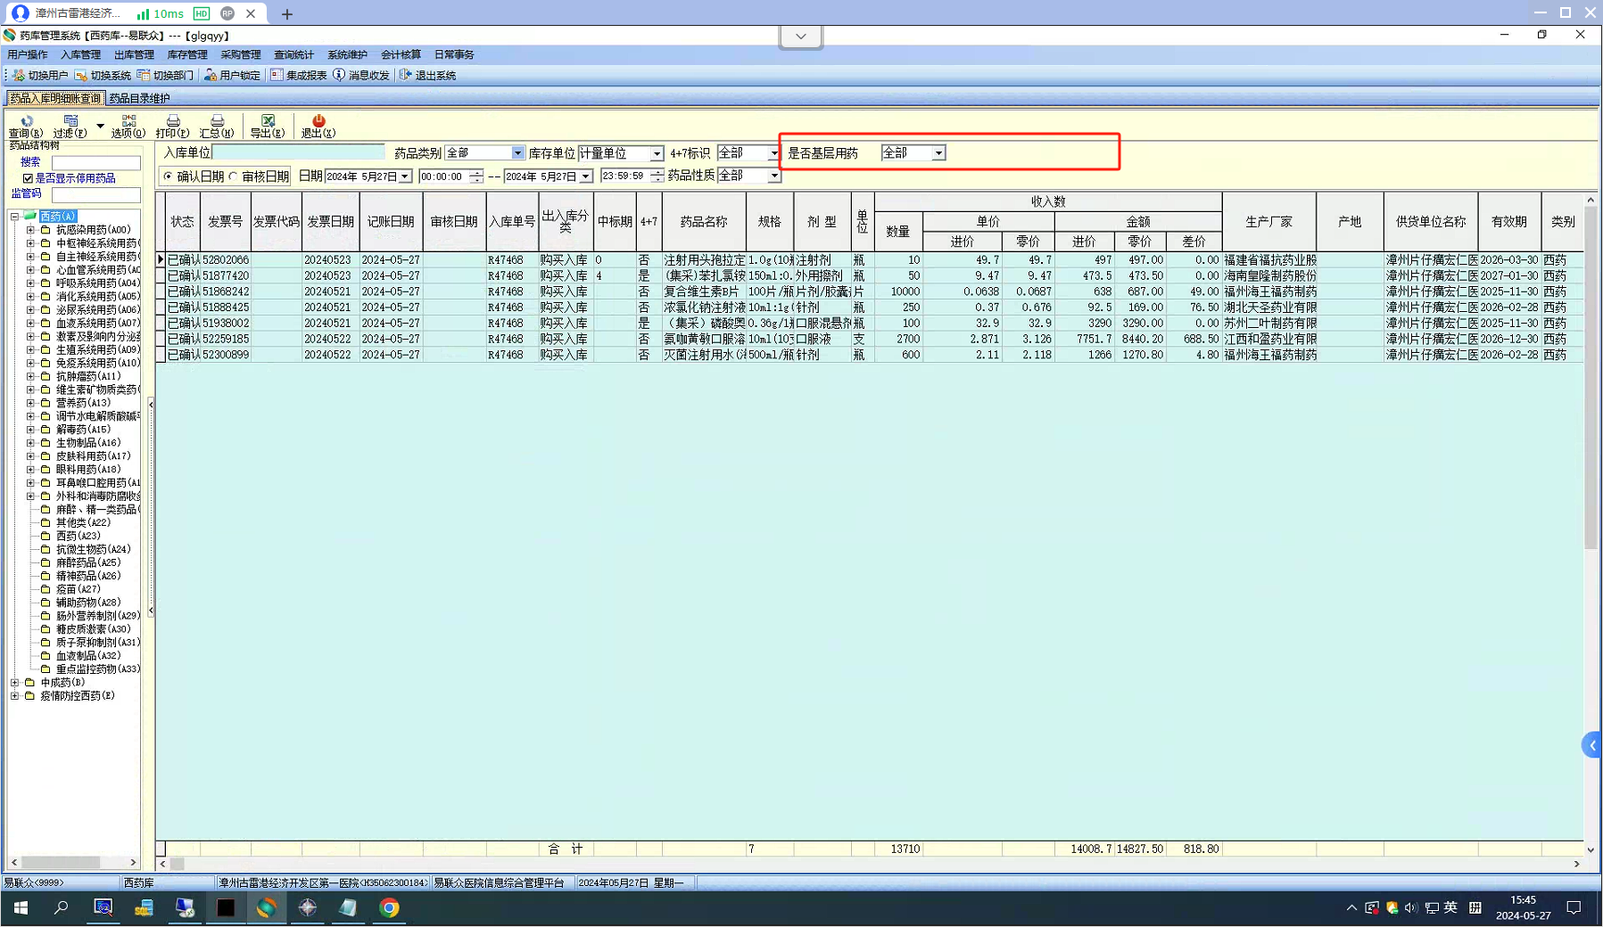Image resolution: width=1603 pixels, height=927 pixels.
Task: Collapse the 西药(A) tree node
Action: tap(14, 217)
